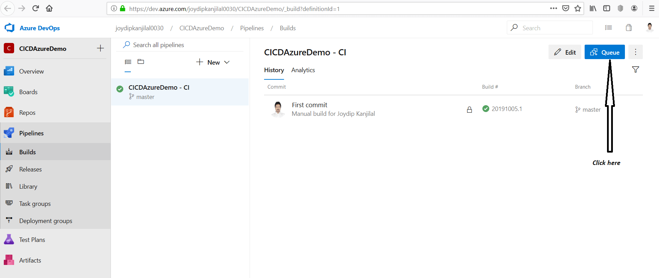This screenshot has width=659, height=278.
Task: Open the Firefox library icon
Action: [593, 8]
